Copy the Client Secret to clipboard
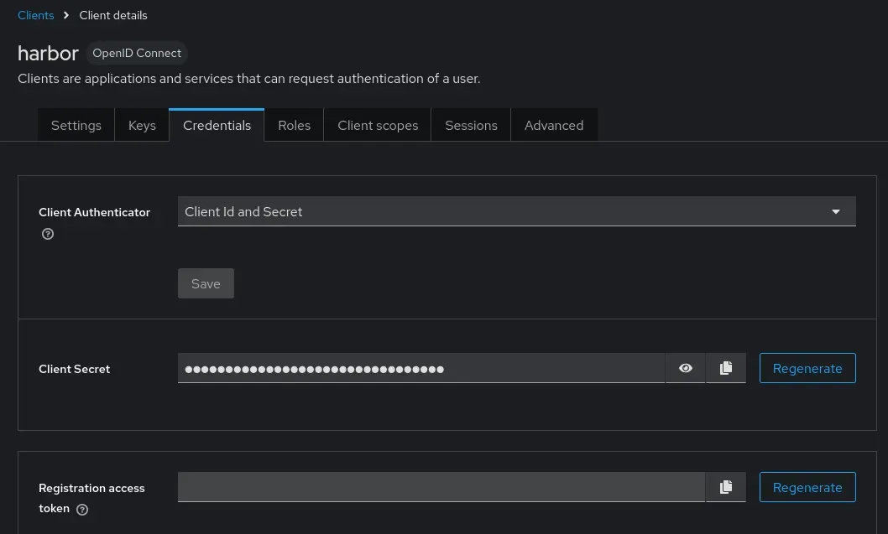This screenshot has height=534, width=888. [725, 368]
